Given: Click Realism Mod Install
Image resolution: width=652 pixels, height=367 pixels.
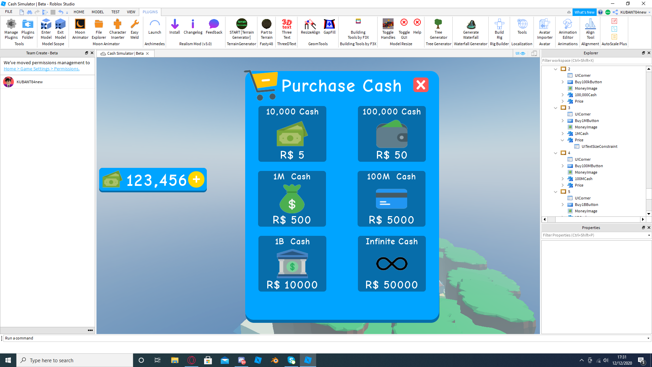Looking at the screenshot, I should pyautogui.click(x=175, y=27).
